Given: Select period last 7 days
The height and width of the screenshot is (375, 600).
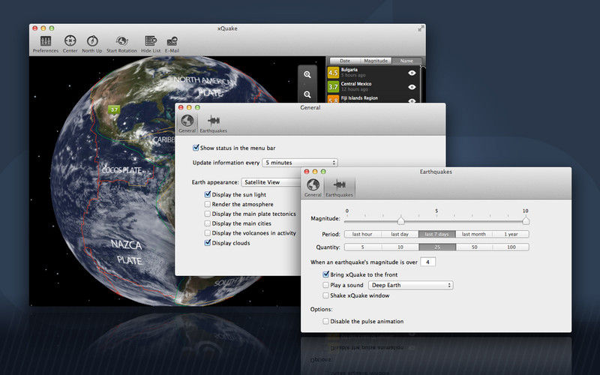Looking at the screenshot, I should 436,234.
